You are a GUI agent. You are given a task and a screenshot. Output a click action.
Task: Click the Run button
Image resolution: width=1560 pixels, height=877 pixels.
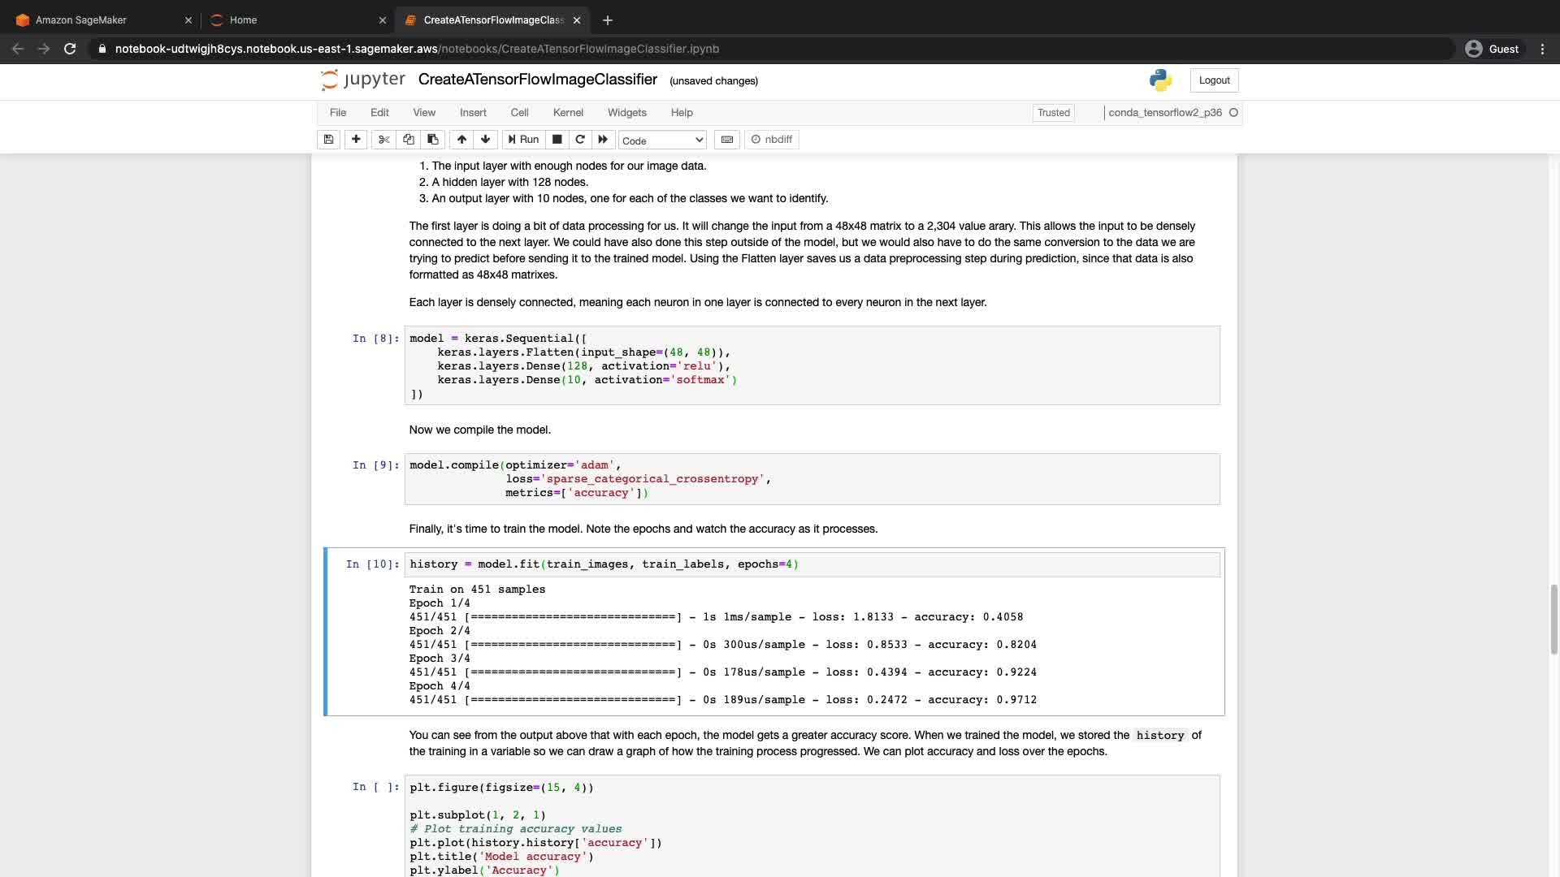[523, 140]
